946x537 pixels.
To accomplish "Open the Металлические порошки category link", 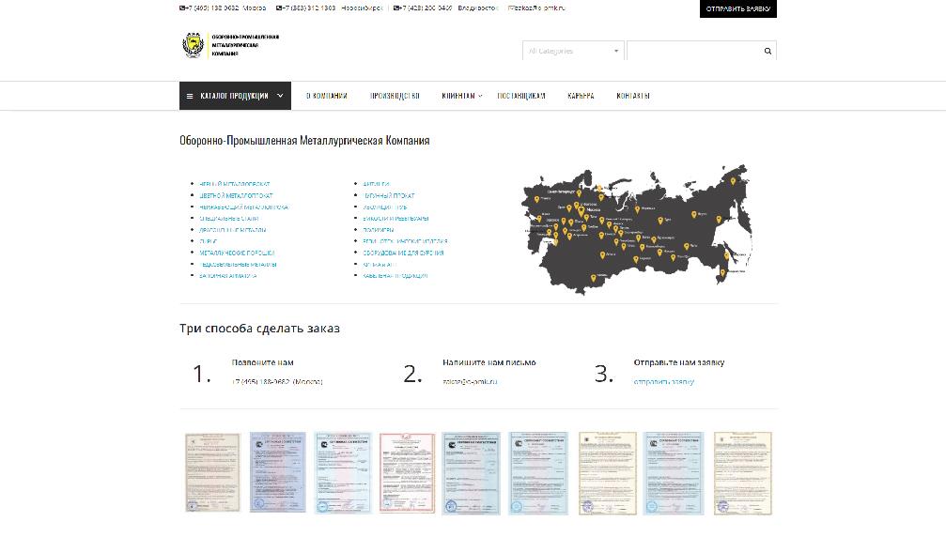I will click(237, 253).
